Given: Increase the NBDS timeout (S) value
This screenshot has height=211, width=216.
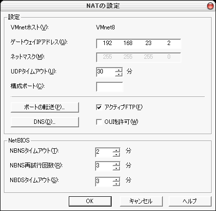Looking at the screenshot, I should click(x=116, y=180).
